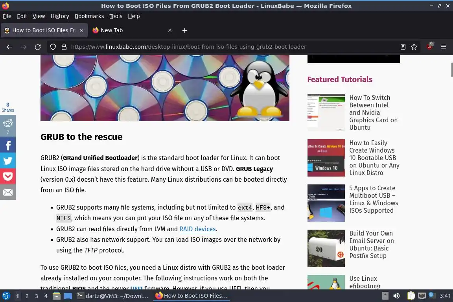Open the taskbar start menu icon

[x=6, y=296]
